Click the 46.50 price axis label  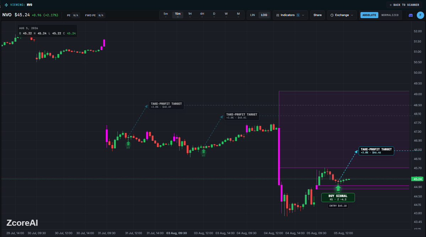pyautogui.click(x=417, y=150)
